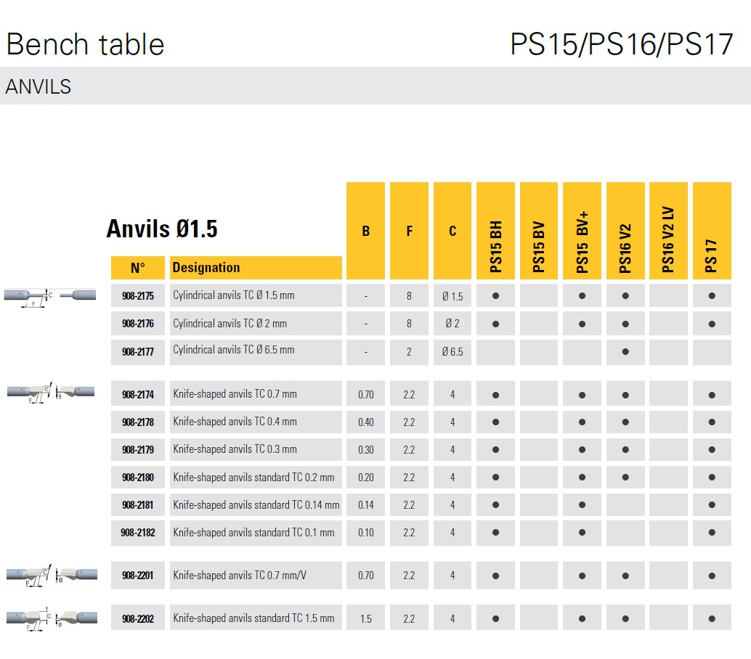Select the part number 908-2175
The height and width of the screenshot is (659, 751).
[138, 296]
